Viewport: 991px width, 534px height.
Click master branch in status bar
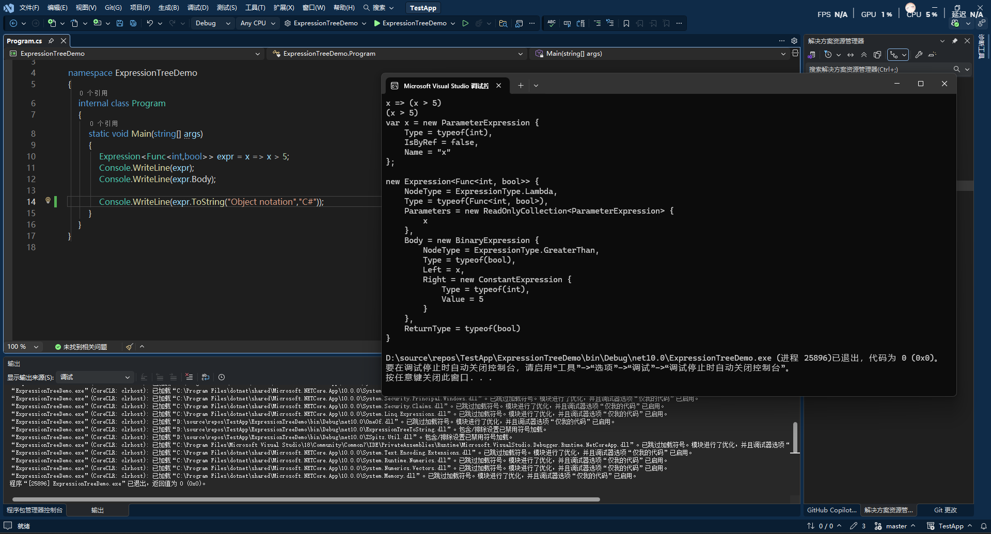pos(895,526)
